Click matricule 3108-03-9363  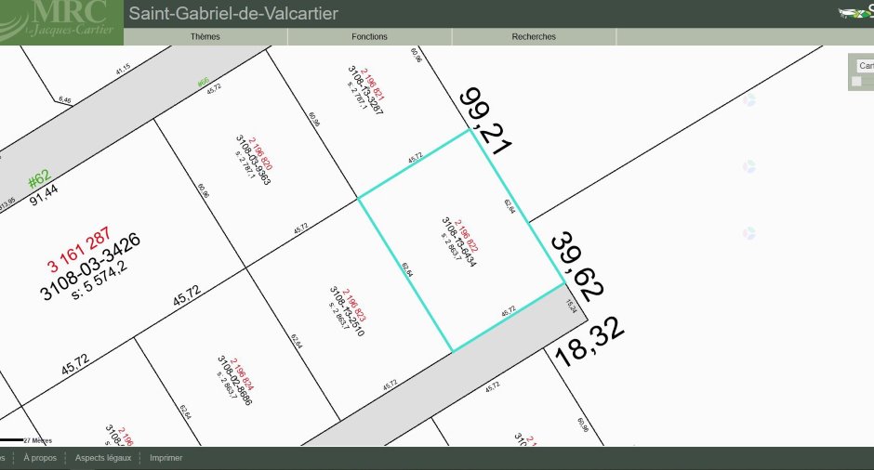[x=253, y=160]
